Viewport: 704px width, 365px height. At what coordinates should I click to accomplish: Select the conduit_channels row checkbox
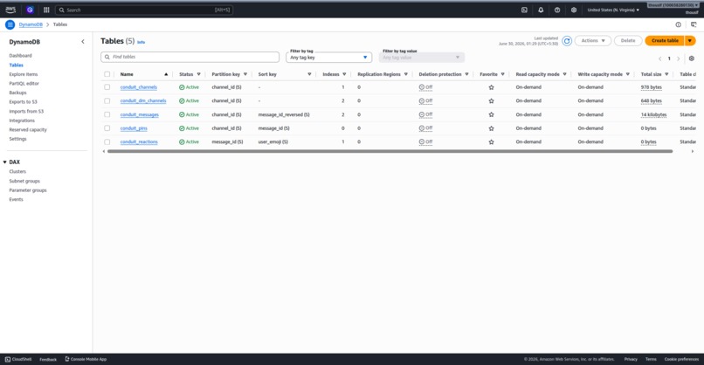tap(107, 87)
